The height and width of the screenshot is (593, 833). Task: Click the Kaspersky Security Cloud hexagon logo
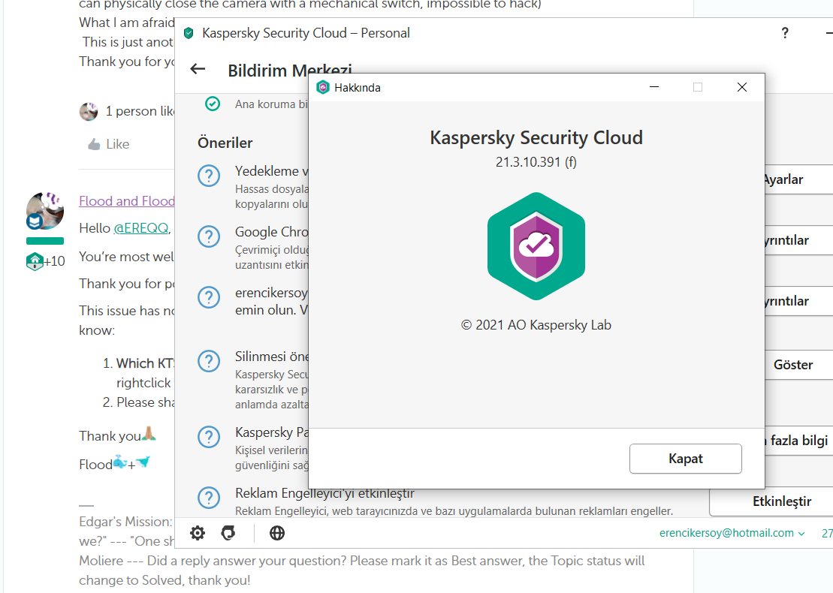[536, 245]
